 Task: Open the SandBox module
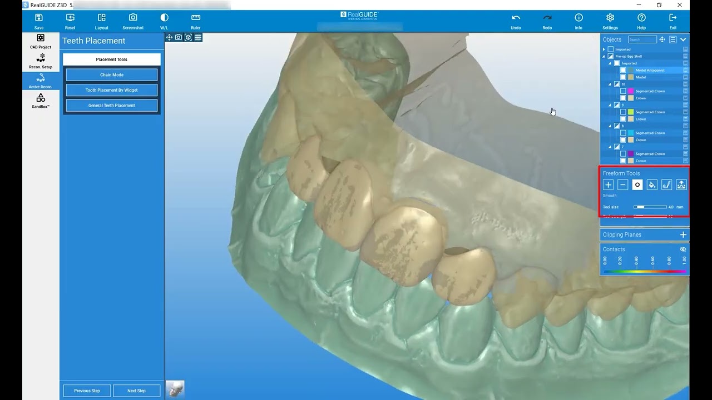(x=41, y=101)
